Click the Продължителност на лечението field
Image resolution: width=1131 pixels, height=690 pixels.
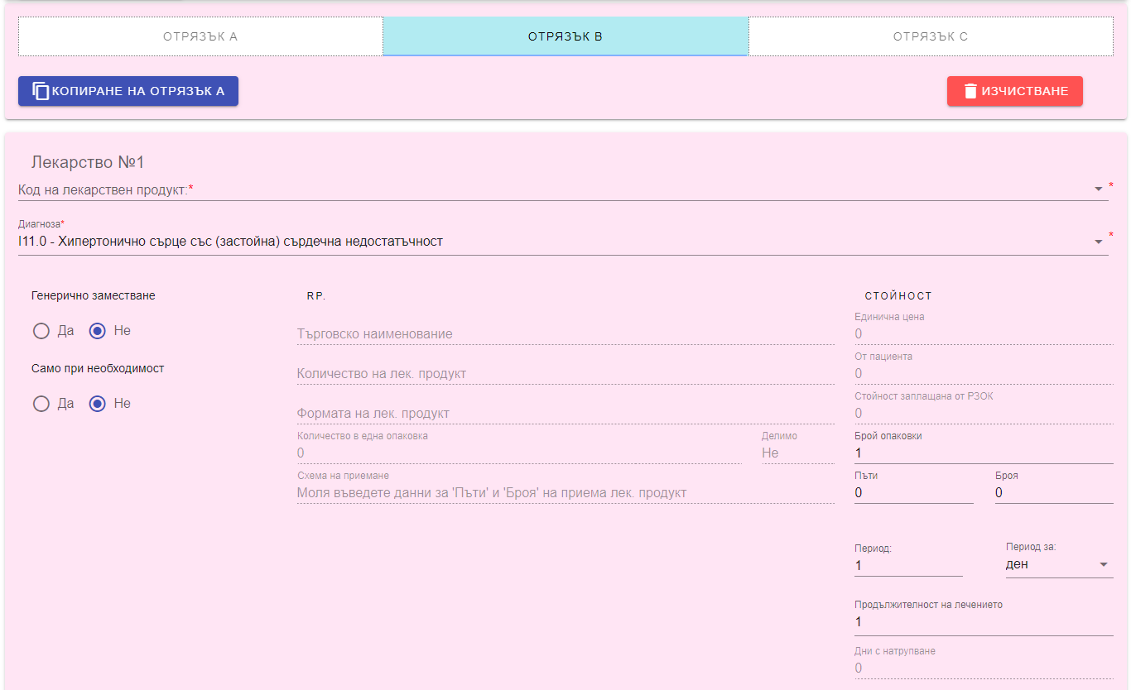(984, 622)
